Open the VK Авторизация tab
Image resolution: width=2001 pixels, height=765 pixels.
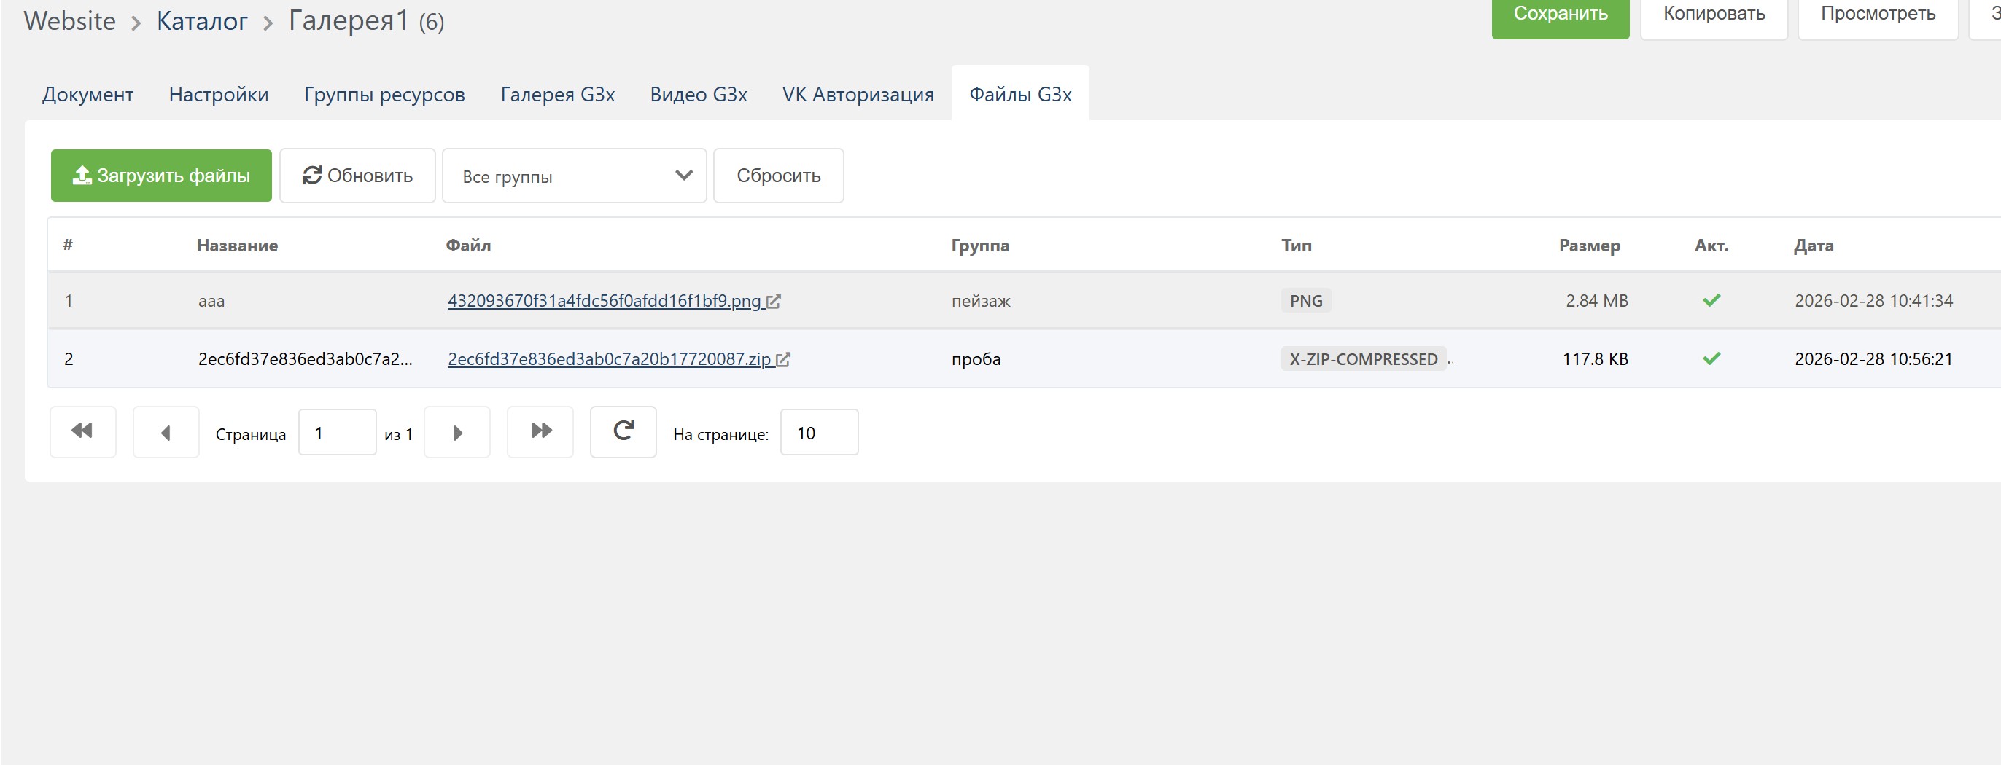(x=858, y=95)
